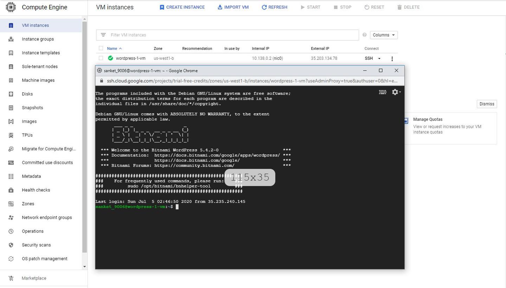Open more actions menu for wordpress-1-vm
Image resolution: width=506 pixels, height=288 pixels.
coord(392,59)
